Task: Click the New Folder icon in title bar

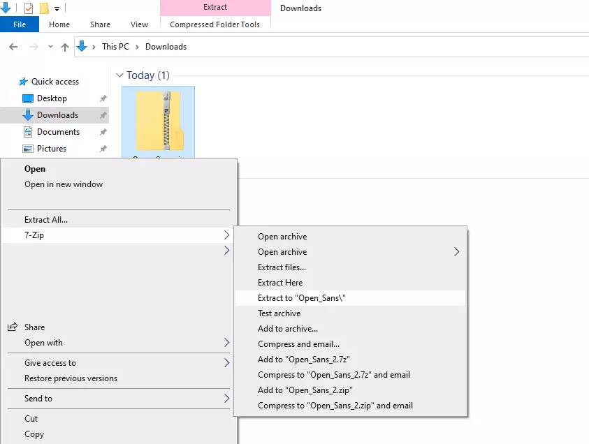Action: point(44,8)
